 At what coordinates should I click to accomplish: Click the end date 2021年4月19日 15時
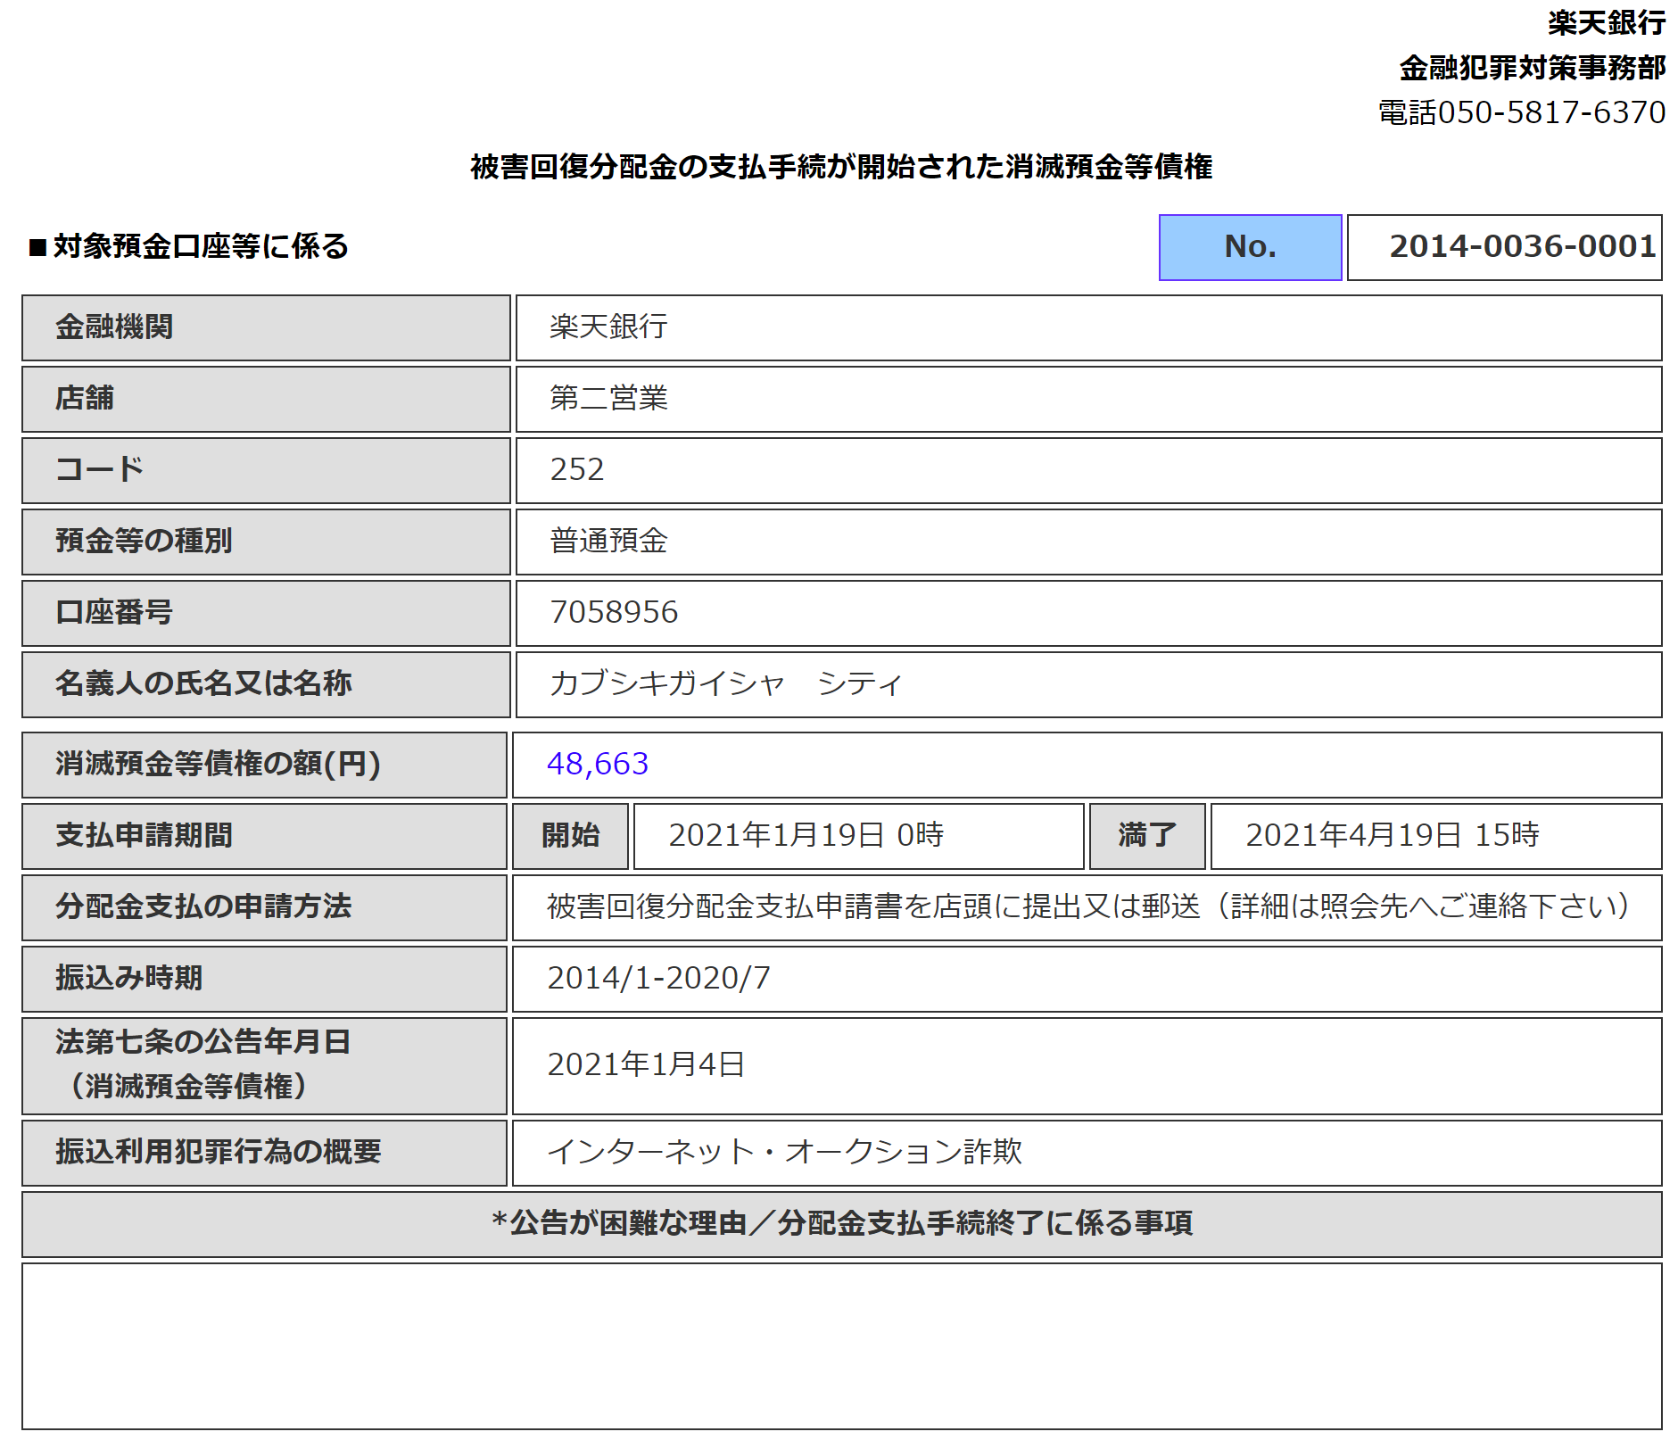pos(1392,835)
